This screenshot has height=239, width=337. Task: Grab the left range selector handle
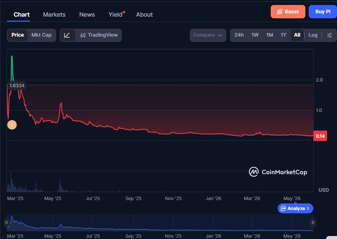tap(6, 222)
